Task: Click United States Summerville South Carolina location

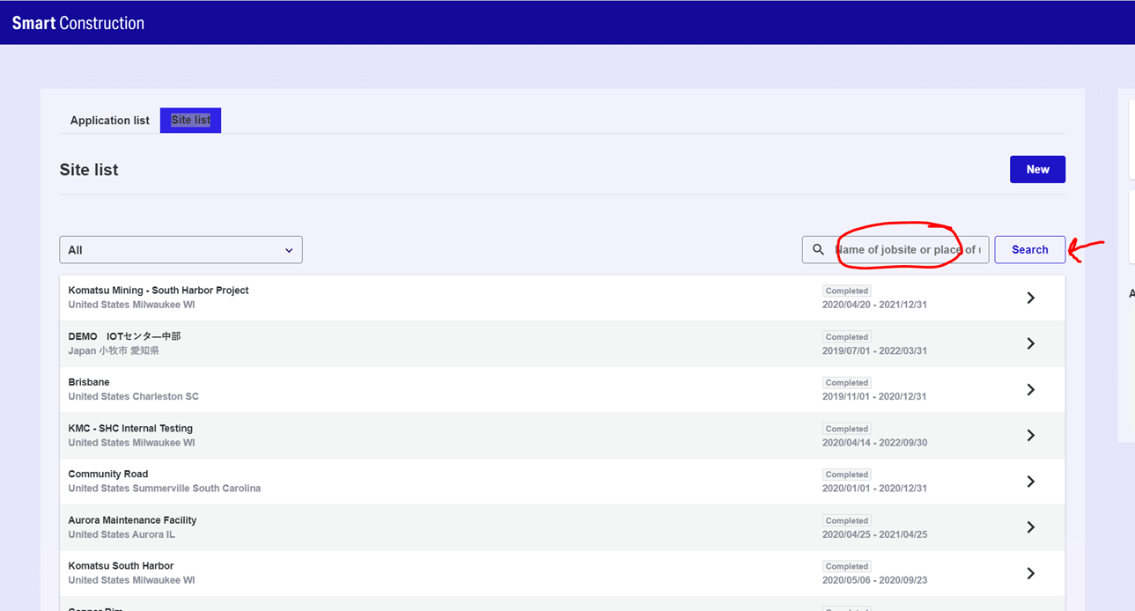Action: [x=165, y=489]
